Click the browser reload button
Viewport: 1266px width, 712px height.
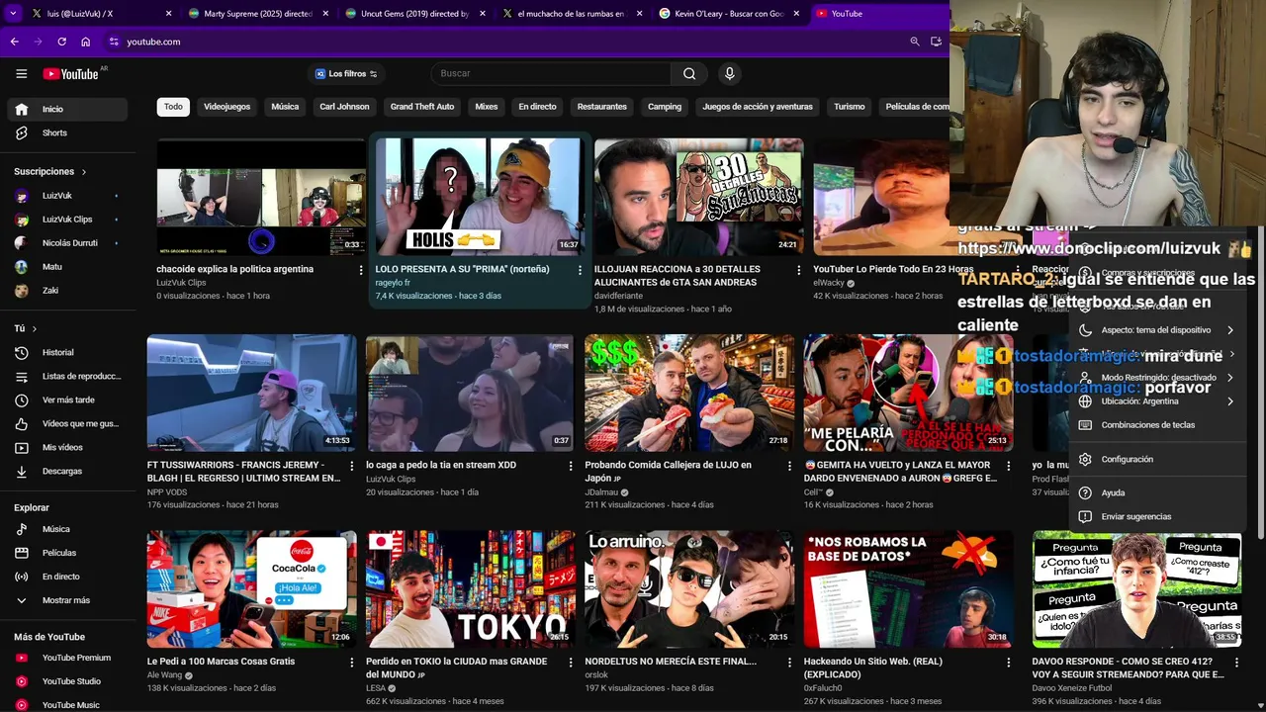(61, 42)
